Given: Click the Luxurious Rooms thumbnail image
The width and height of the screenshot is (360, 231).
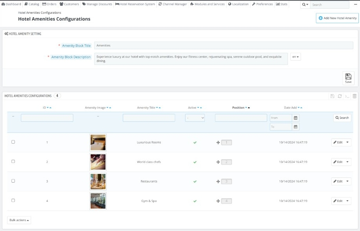Looking at the screenshot, I should point(98,142).
